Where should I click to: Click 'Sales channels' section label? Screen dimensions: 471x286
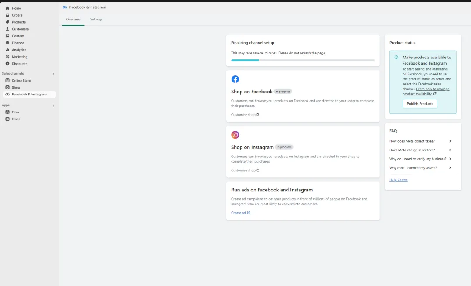13,73
